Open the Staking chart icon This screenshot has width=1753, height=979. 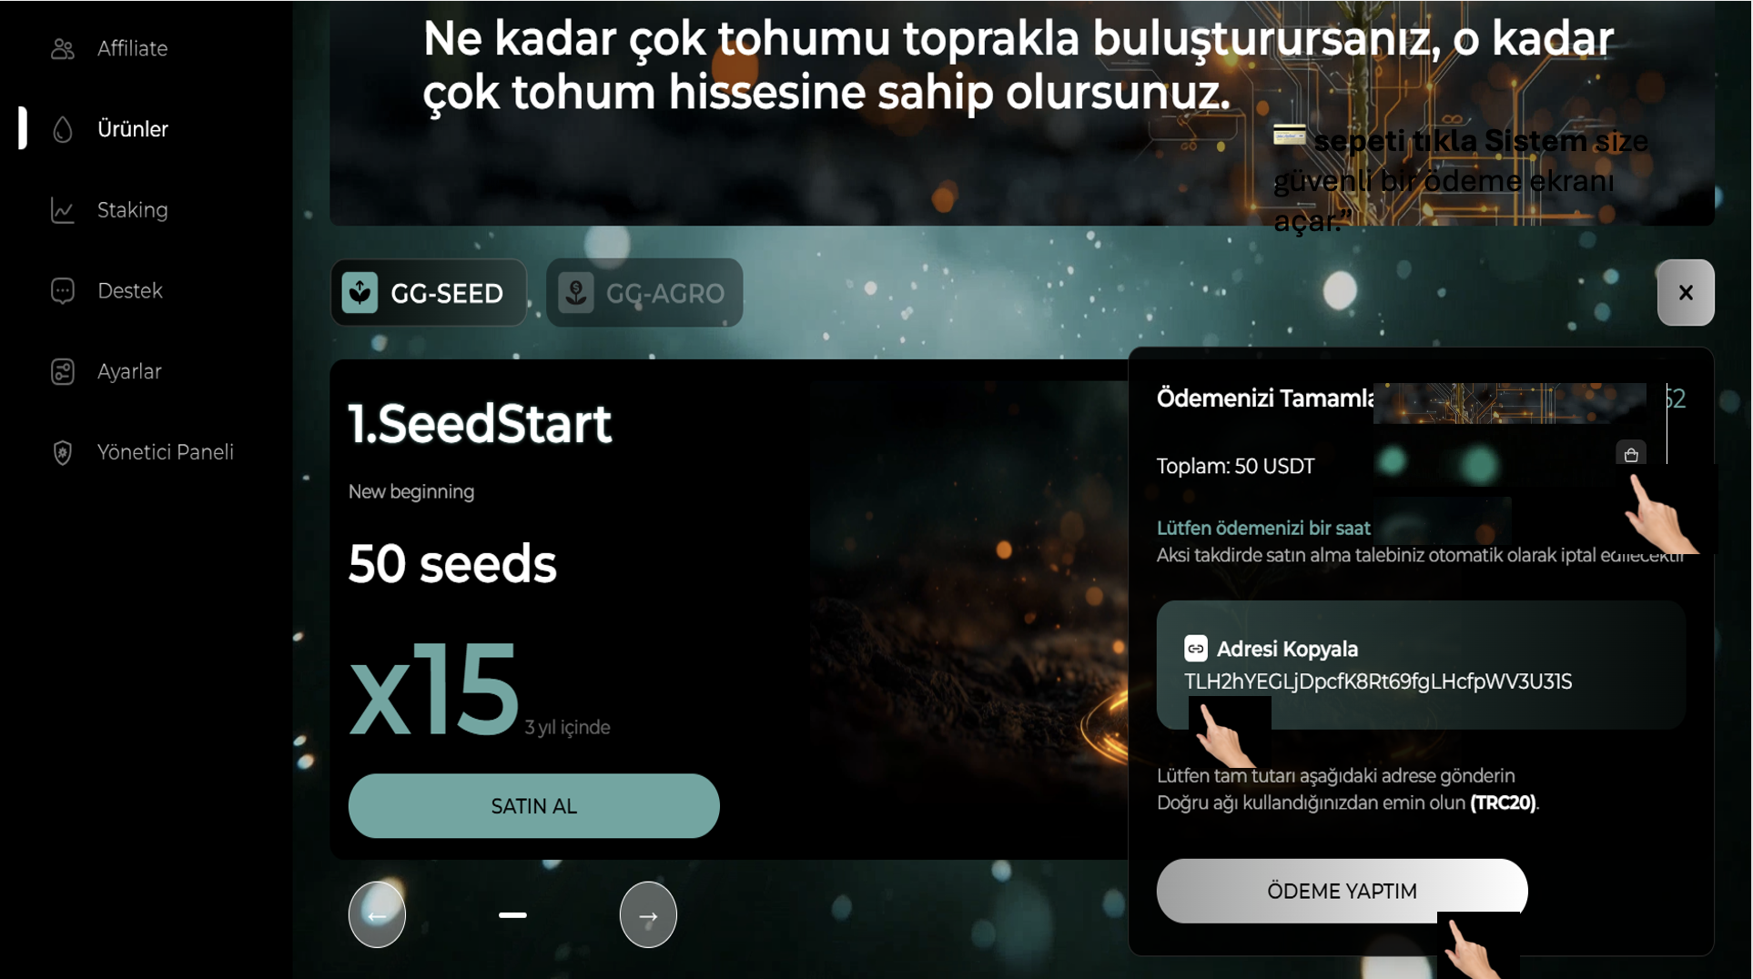point(62,210)
